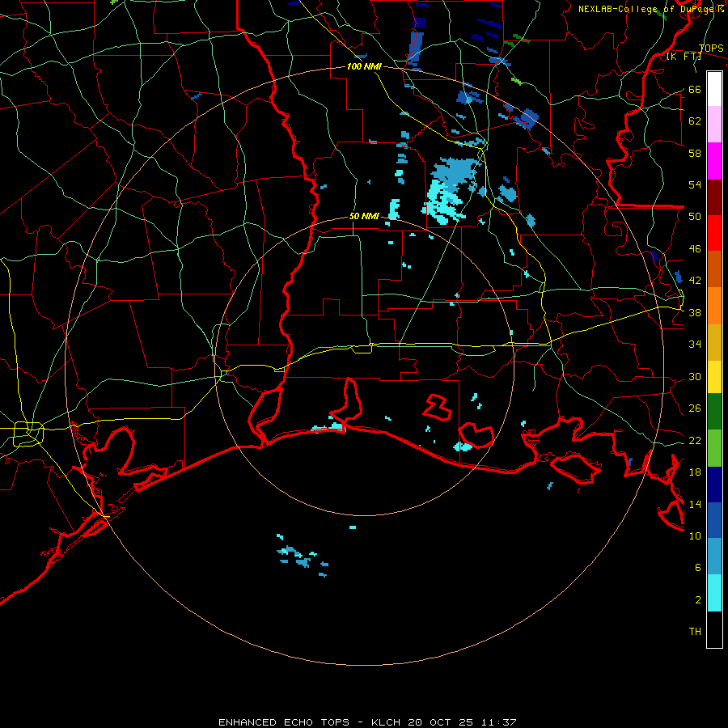Click the TOPS legend title
The height and width of the screenshot is (728, 728).
coord(711,49)
